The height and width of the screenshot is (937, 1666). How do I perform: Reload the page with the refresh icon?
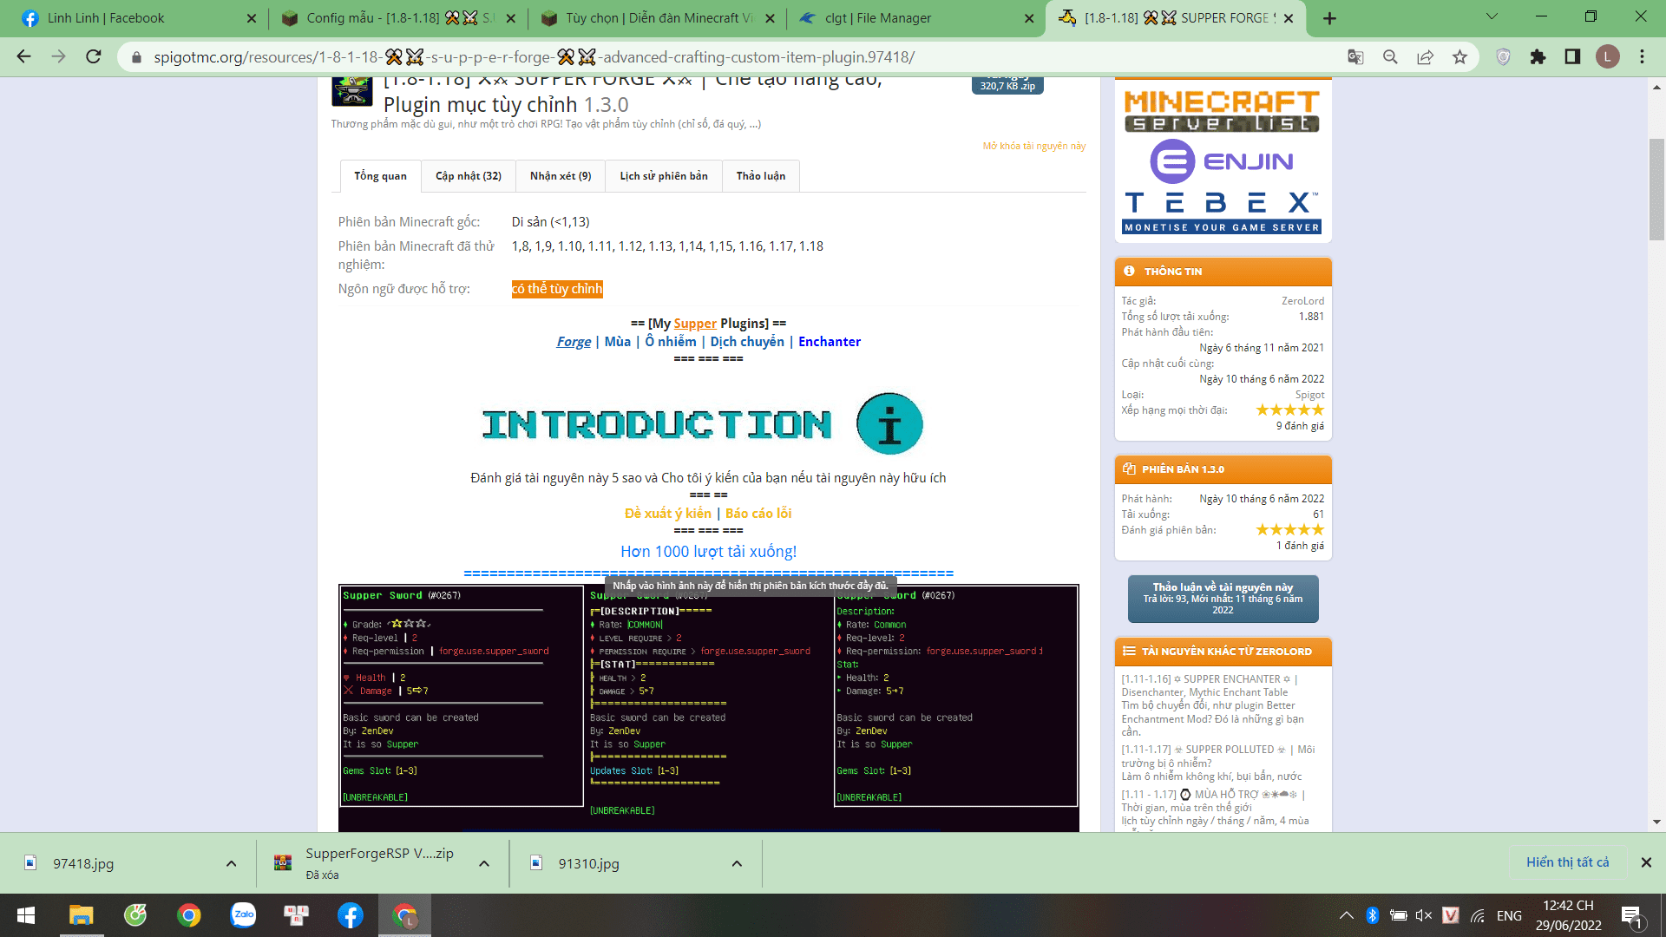click(x=93, y=57)
